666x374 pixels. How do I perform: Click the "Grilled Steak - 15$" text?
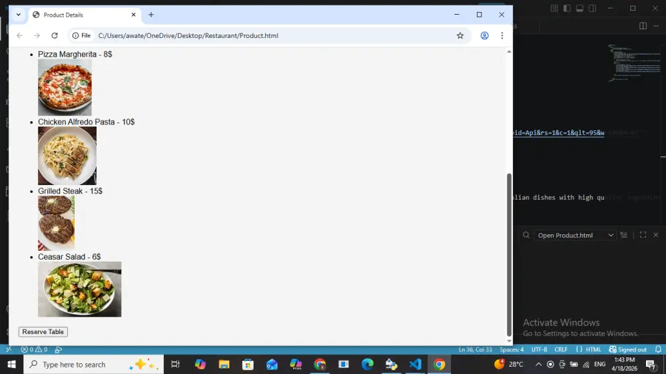(x=70, y=191)
